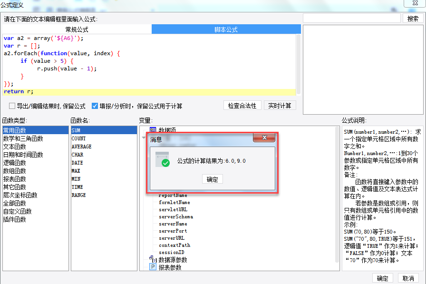
Task: Uncheck 填报/分析时,保留公式用于计算
Action: coord(95,106)
